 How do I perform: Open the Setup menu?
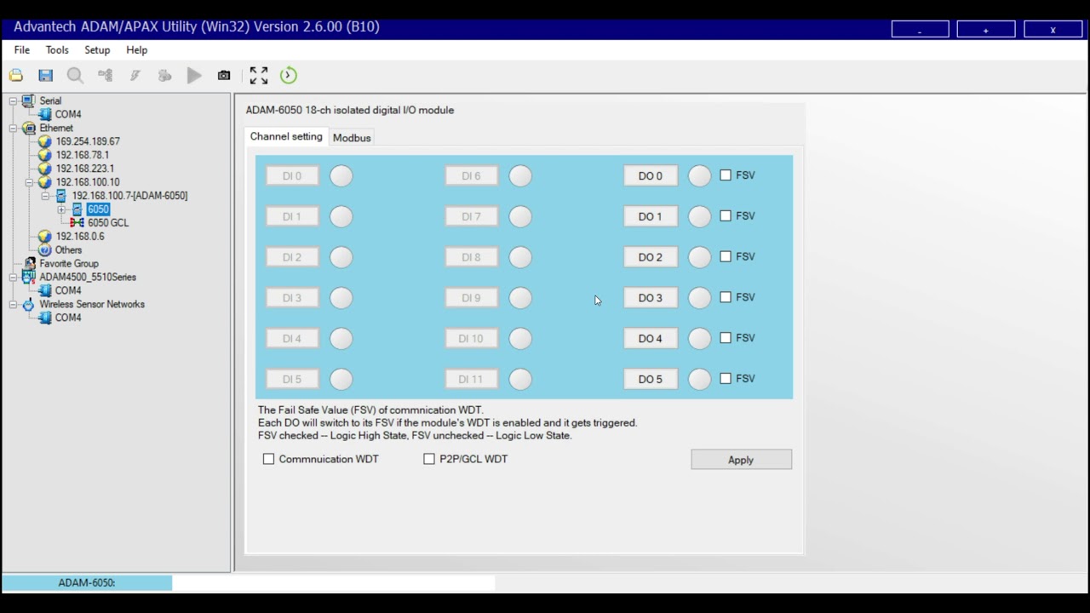point(97,50)
